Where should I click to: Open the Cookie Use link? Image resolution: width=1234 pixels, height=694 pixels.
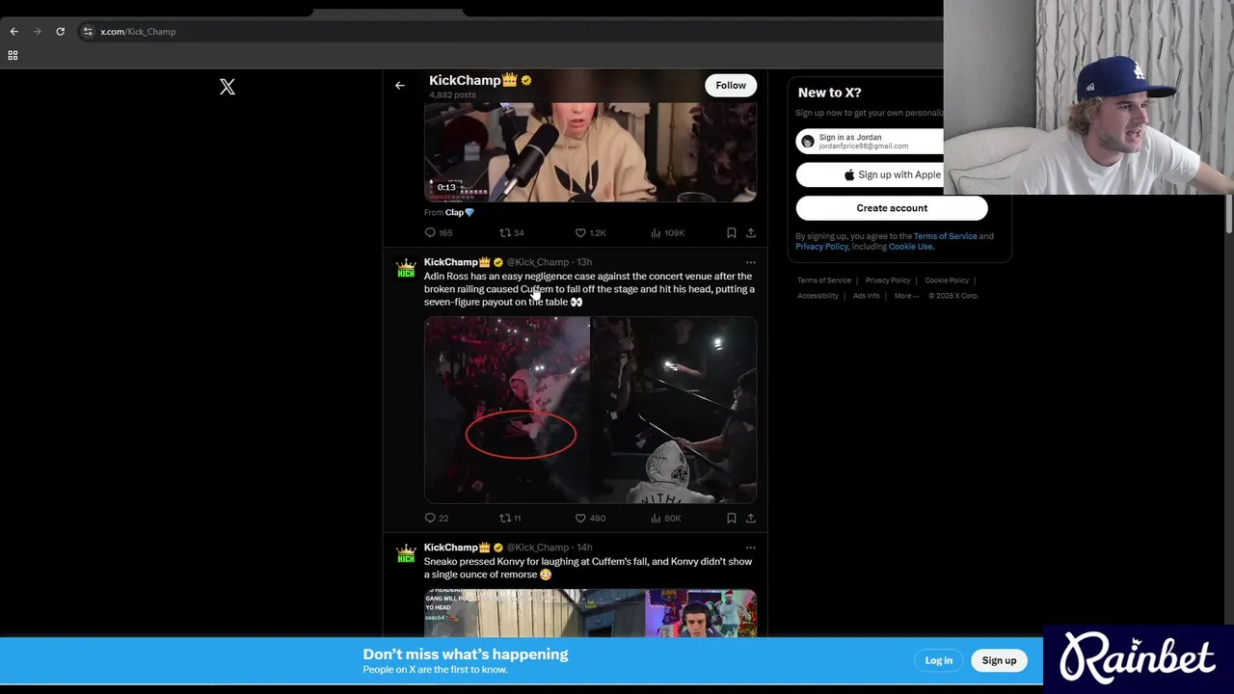click(x=910, y=247)
